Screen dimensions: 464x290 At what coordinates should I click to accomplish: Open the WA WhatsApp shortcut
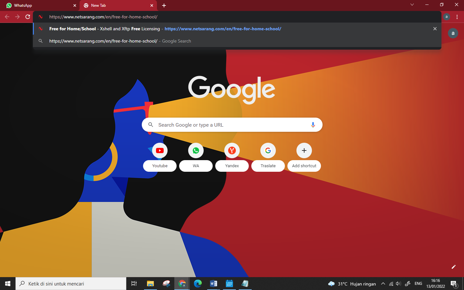[x=196, y=157]
